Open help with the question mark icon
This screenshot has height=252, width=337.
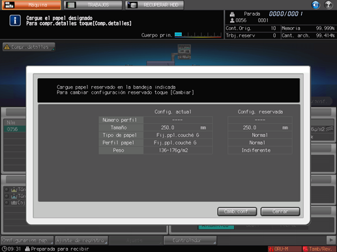pyautogui.click(x=329, y=5)
